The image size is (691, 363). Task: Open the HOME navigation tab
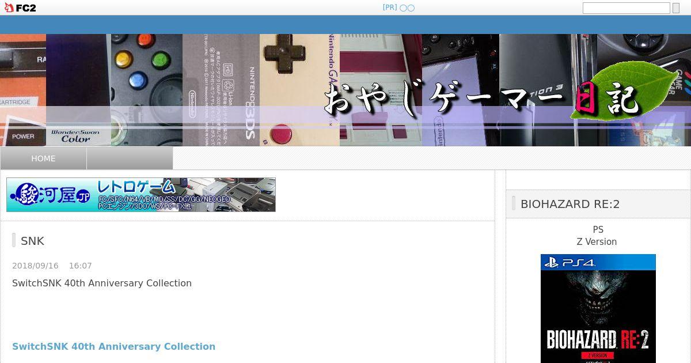click(43, 158)
